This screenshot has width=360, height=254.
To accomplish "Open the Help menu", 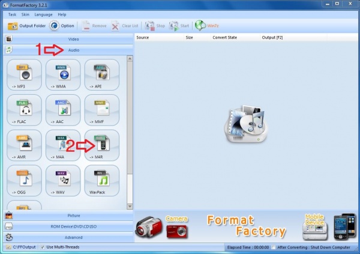I will (62, 14).
